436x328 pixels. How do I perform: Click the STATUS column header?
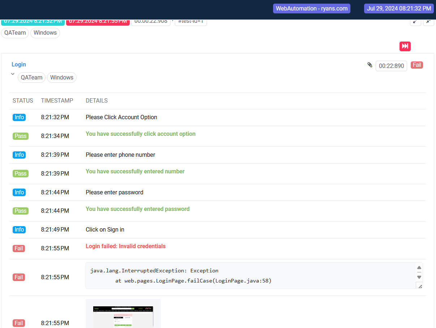coord(23,101)
